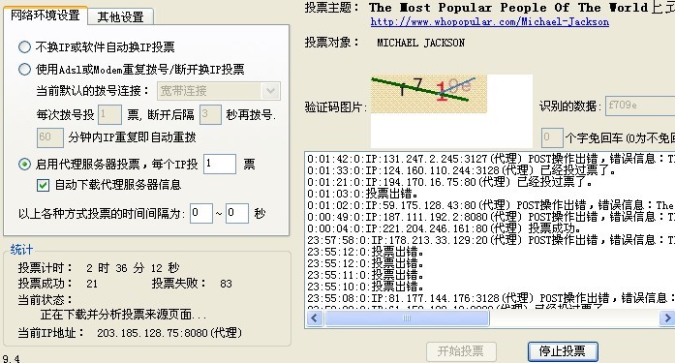
Task: Click the 识别的数据 recognized captcha field
Action: point(640,106)
